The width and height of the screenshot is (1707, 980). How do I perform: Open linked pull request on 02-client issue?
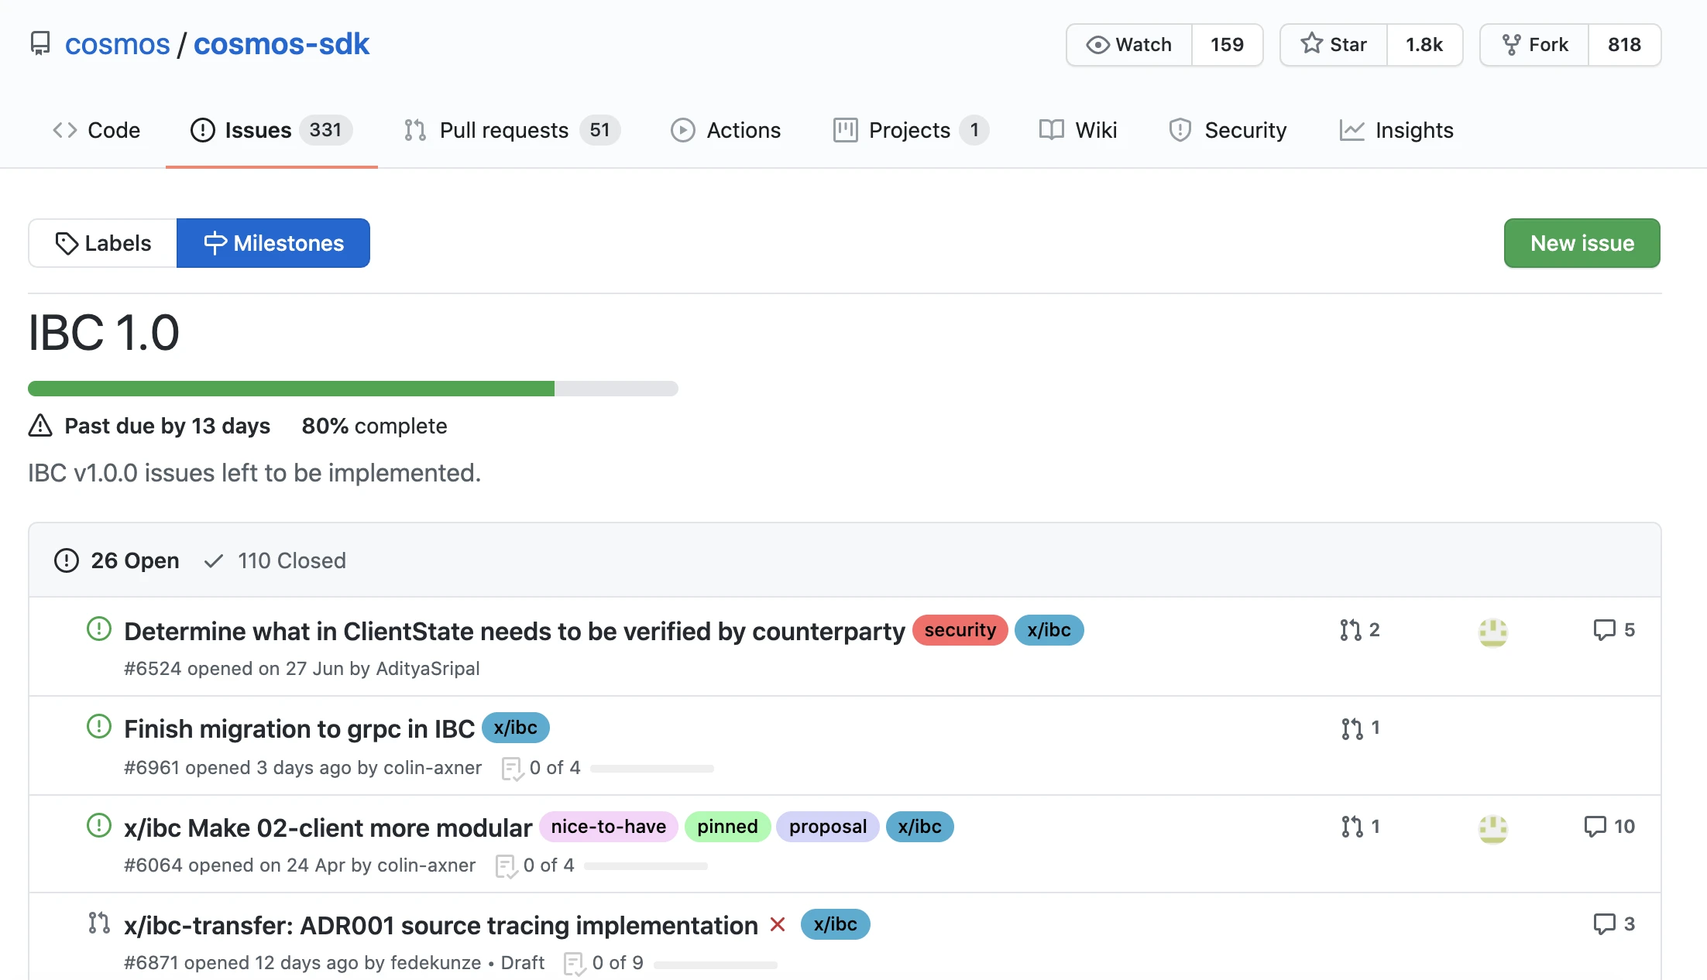point(1361,827)
